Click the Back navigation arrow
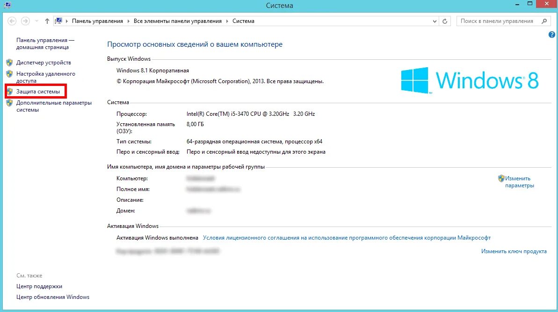This screenshot has height=312, width=558. (12, 21)
